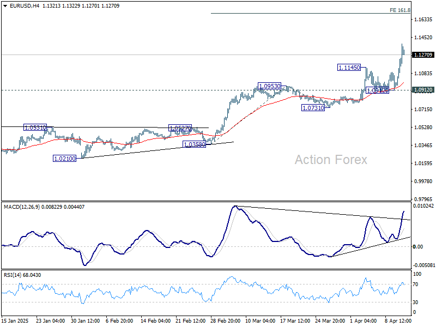Screen dimensions: 436x327
Task: Click the 1.0953 price level label
Action: pos(269,86)
